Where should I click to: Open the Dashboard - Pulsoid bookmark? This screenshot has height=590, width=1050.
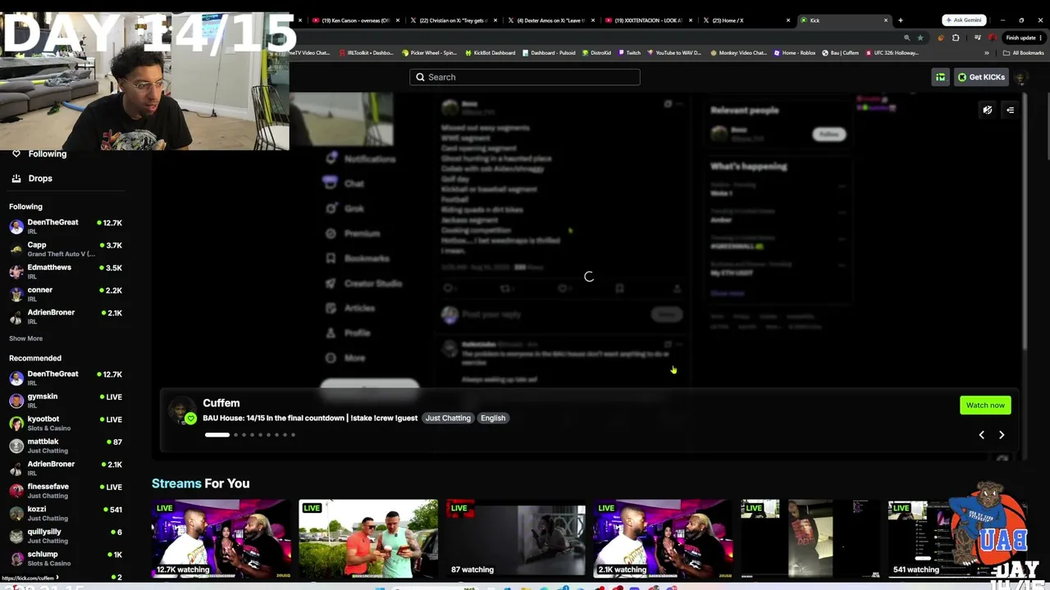[x=549, y=52]
